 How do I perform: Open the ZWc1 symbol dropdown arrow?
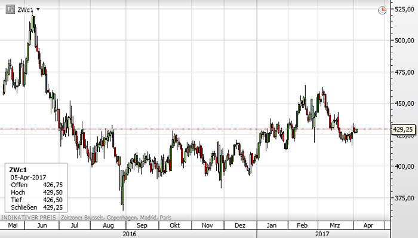[38, 10]
